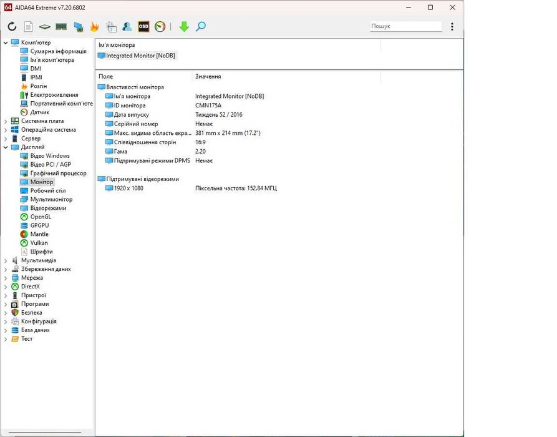The width and height of the screenshot is (557, 437).
Task: Click in the Пошук search field
Action: (405, 26)
